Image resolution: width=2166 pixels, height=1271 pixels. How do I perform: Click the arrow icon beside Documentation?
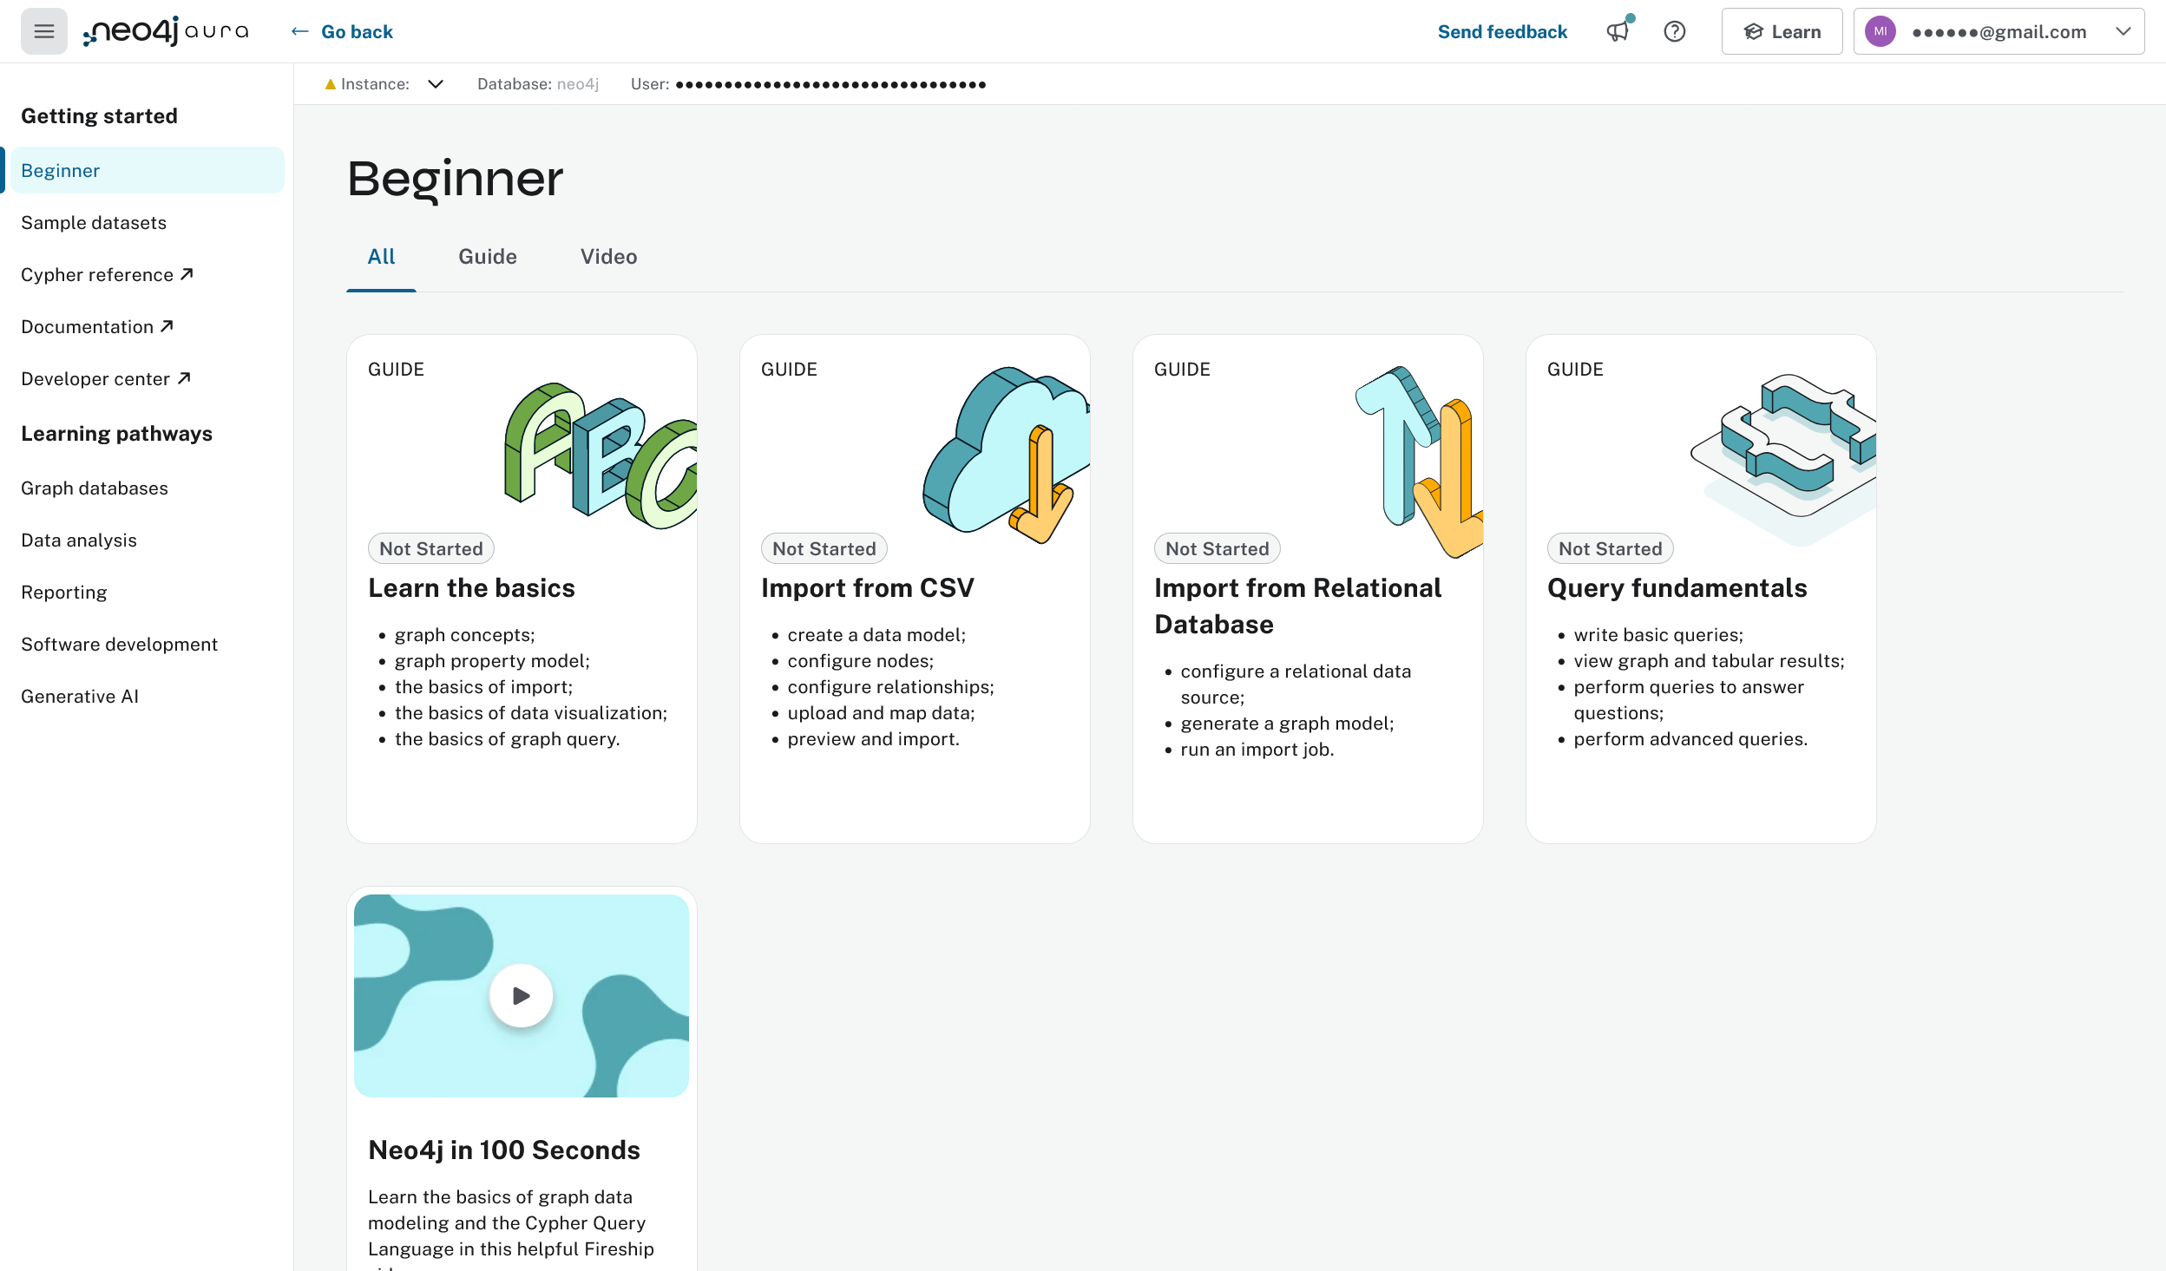coord(167,326)
